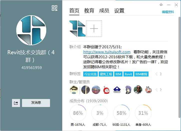Open admin avatar with red cartoon character
181x131 pixels.
[x=106, y=90]
